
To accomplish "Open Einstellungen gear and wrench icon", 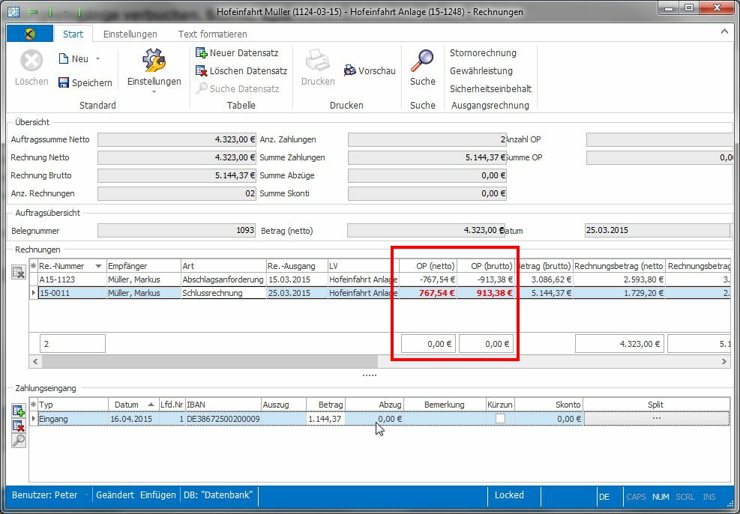I will [x=154, y=61].
